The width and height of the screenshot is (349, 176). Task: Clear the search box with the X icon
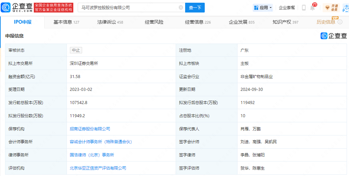[x=181, y=7]
